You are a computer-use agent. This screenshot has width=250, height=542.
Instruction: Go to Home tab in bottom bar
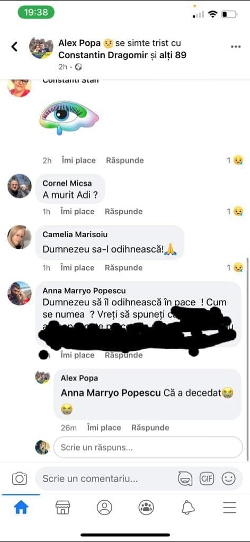[21, 508]
